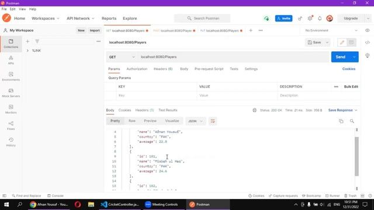
Task: Open the Environments sidebar panel
Action: (11, 76)
